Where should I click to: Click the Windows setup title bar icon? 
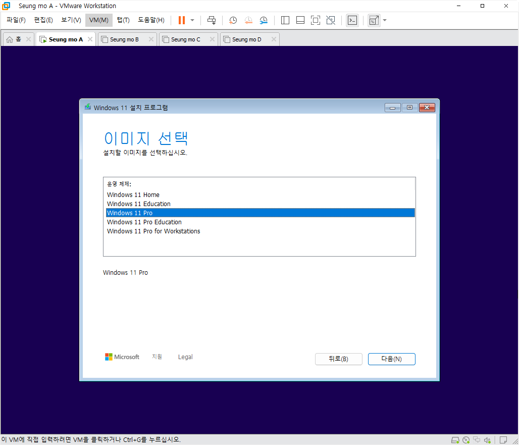coord(88,107)
